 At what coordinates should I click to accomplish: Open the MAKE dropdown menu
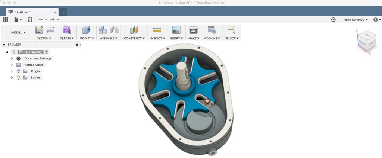[x=194, y=38]
